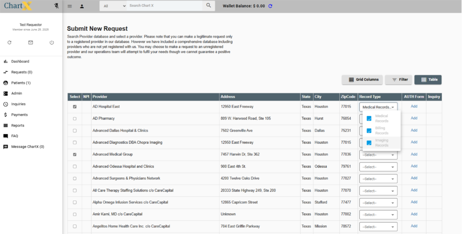Collapse the Medical Records record type dropdown

pos(378,107)
